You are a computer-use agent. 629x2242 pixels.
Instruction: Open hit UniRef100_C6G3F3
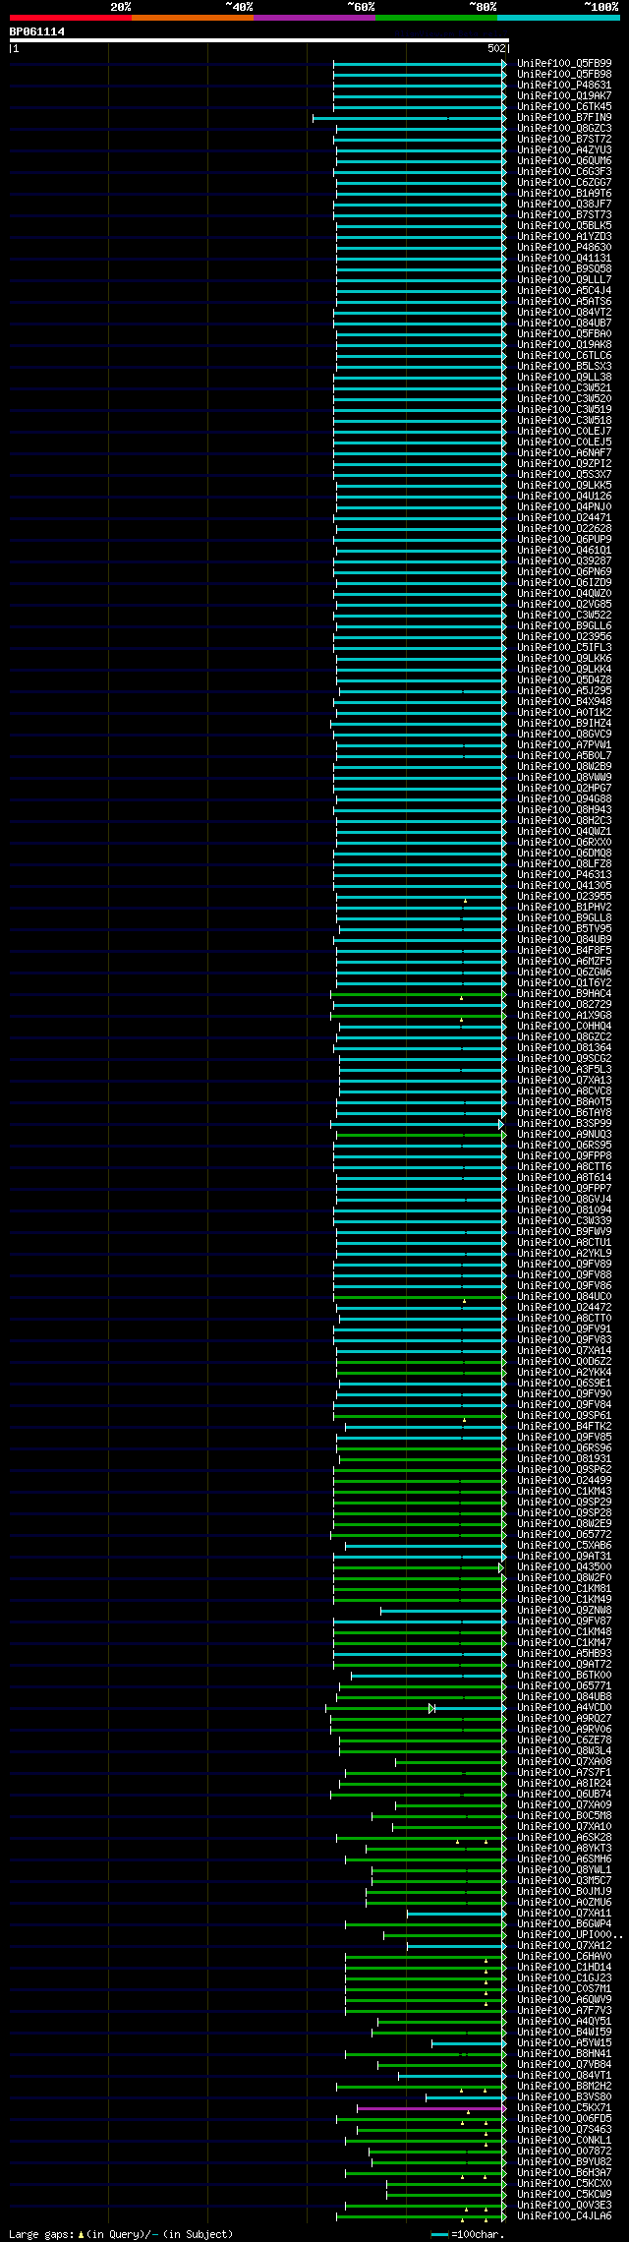tap(564, 171)
